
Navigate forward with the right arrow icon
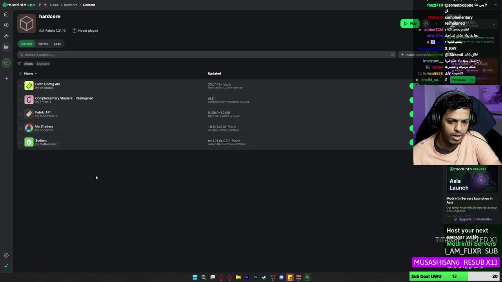(45, 5)
